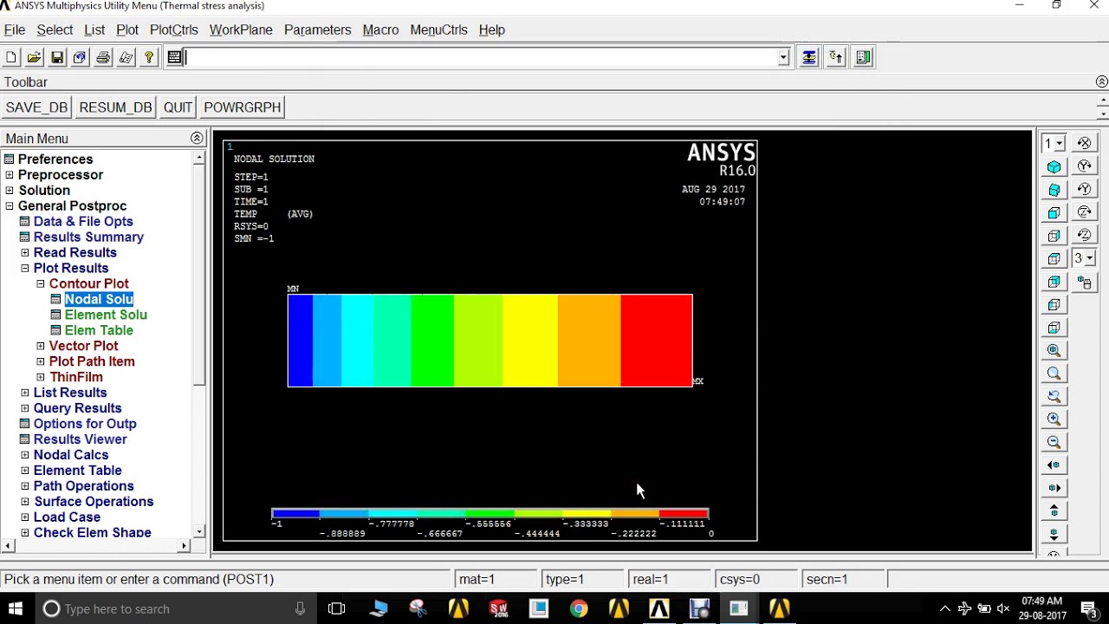Expand the Vector Plot node
Viewport: 1109px width, 624px height.
click(x=41, y=347)
